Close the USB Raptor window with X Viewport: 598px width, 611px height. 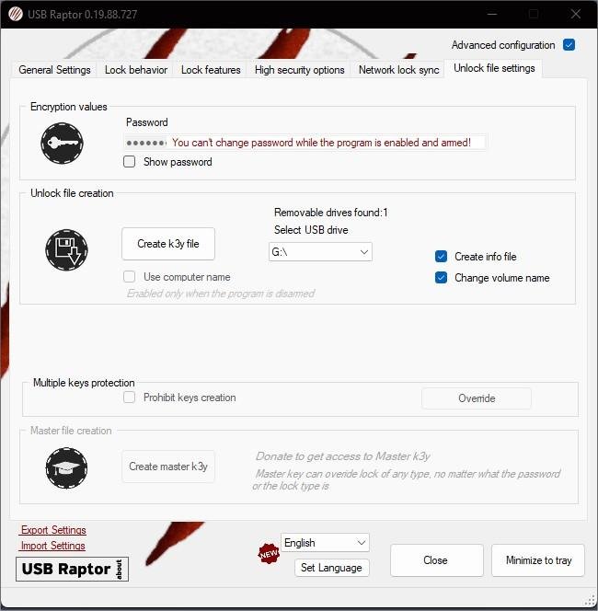[575, 14]
